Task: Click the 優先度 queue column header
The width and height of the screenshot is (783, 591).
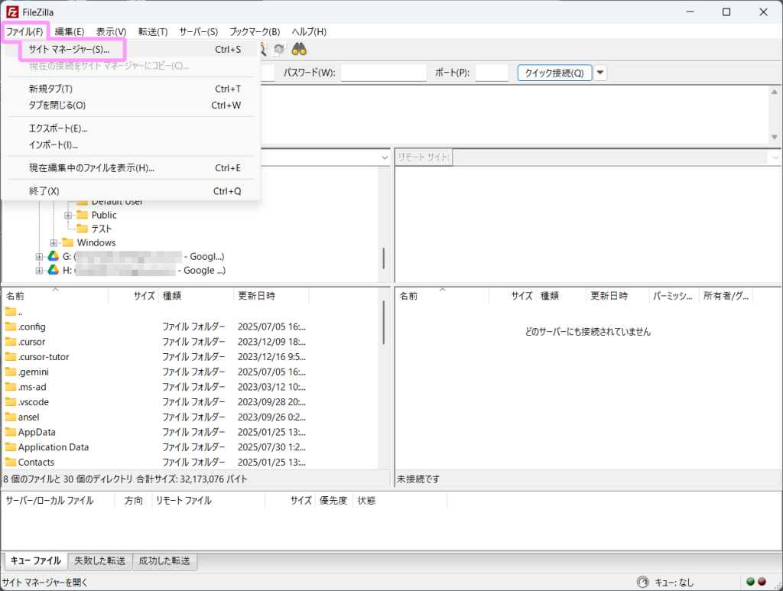Action: [333, 500]
